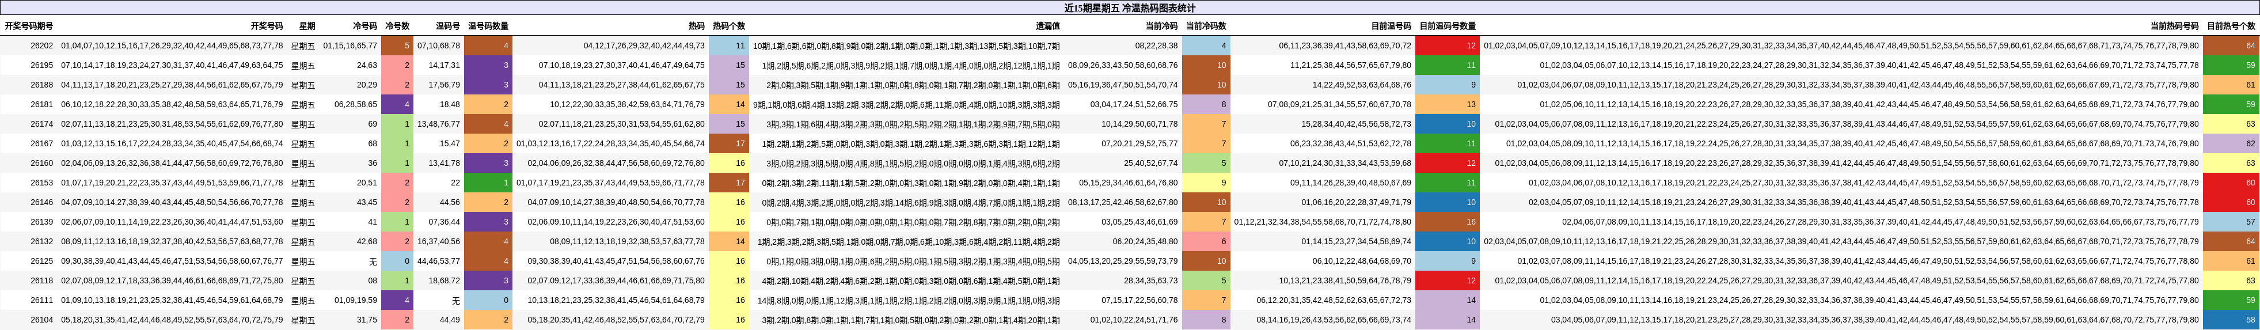Select issue number 26160
This screenshot has height=330, width=2260.
click(41, 163)
